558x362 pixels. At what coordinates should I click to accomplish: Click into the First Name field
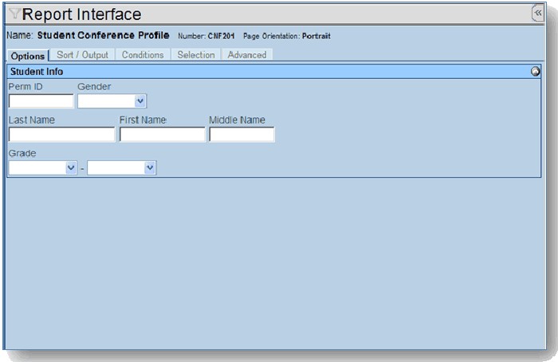(162, 135)
